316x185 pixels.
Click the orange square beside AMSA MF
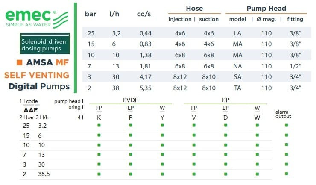[19, 62]
